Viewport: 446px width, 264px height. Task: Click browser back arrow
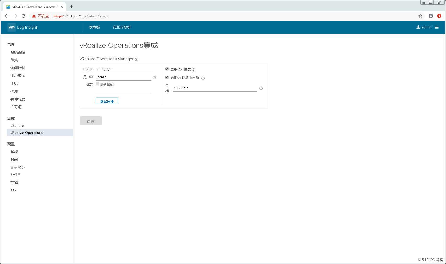tap(7, 16)
